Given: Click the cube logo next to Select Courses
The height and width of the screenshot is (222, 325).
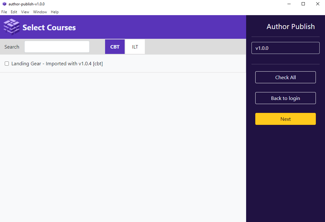Looking at the screenshot, I should (x=11, y=27).
